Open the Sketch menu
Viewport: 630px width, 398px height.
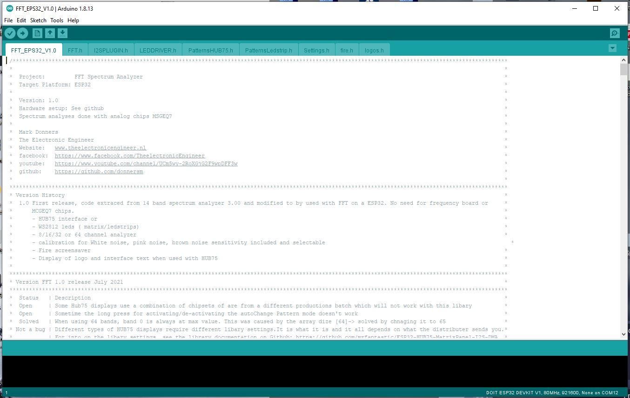click(x=38, y=20)
